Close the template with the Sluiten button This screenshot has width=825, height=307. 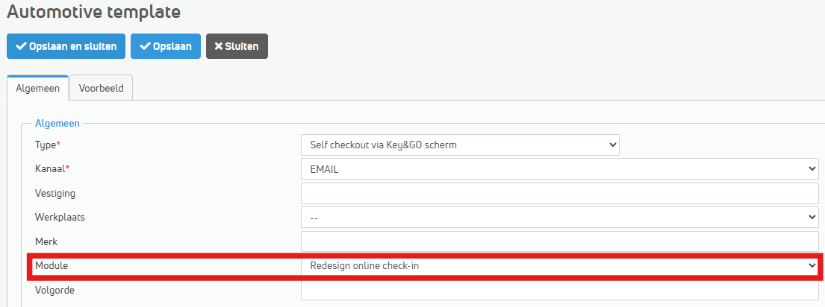point(237,46)
